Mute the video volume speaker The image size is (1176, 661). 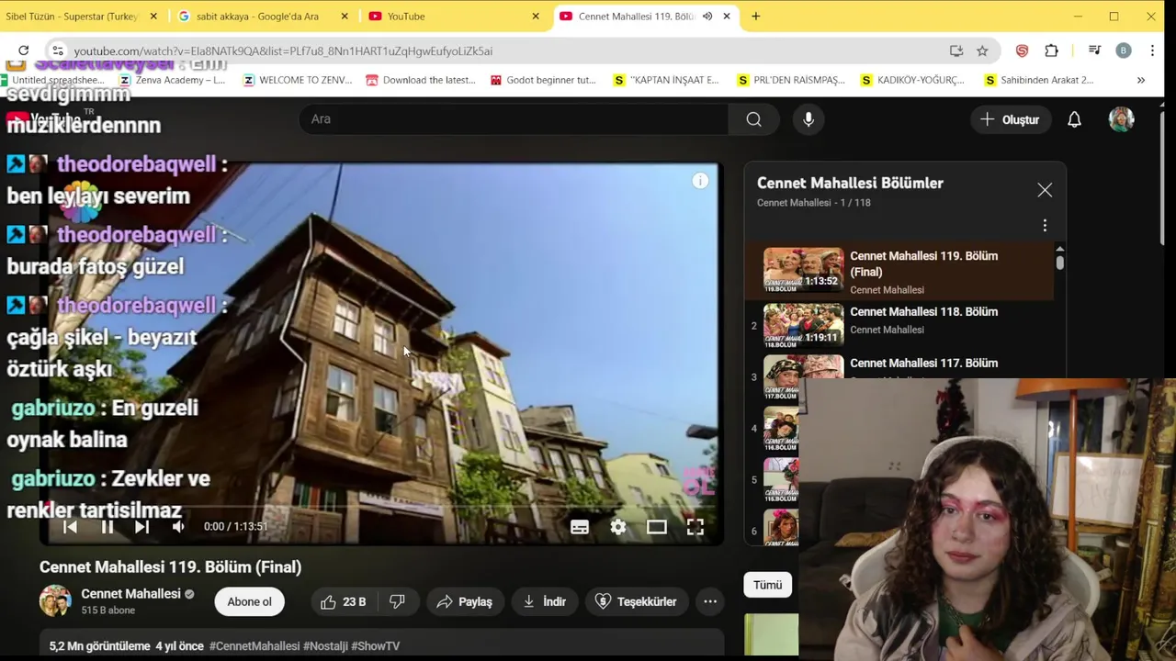click(178, 527)
